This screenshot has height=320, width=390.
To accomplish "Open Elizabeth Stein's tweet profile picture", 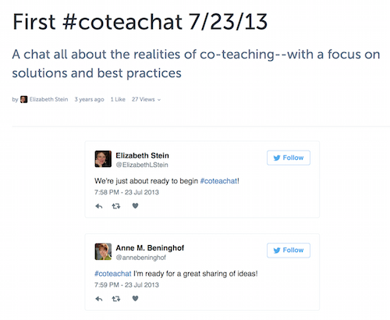I will (103, 159).
